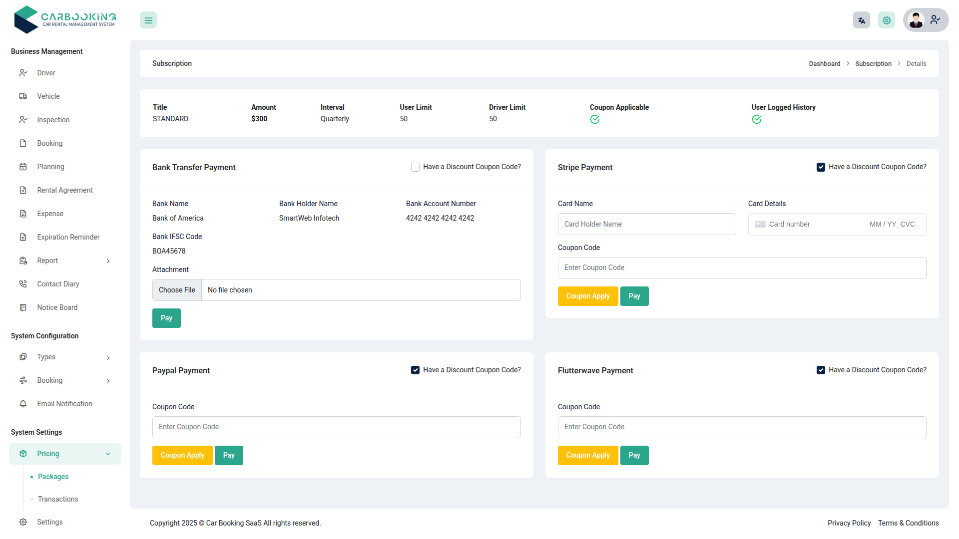Click Choose File for bank transfer attachment

[176, 290]
